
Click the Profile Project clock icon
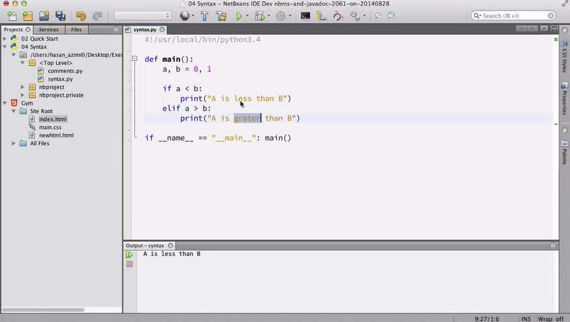(281, 16)
